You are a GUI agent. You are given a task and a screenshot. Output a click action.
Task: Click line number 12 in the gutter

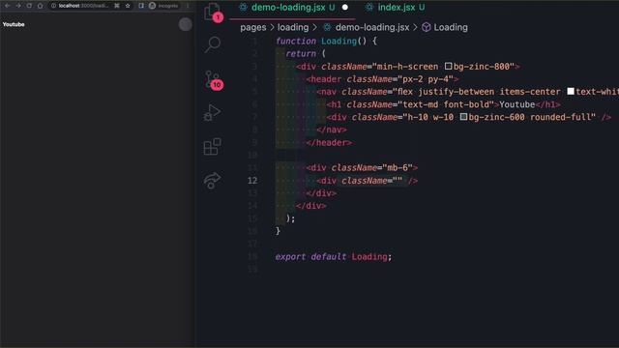tap(252, 181)
